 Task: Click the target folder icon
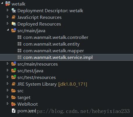click(x=14, y=97)
